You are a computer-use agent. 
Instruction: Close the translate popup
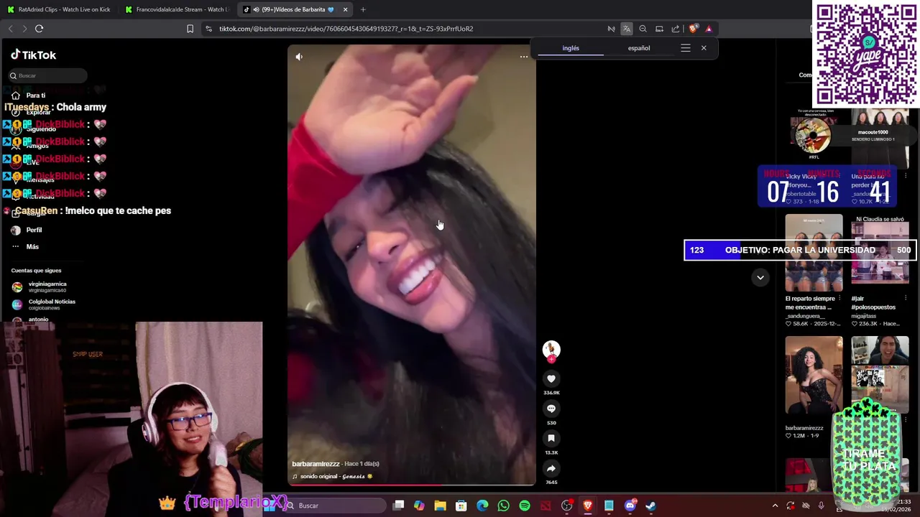coord(704,48)
